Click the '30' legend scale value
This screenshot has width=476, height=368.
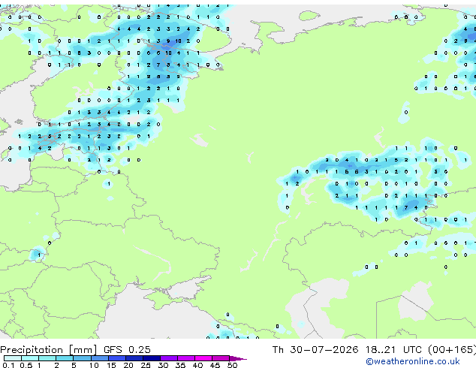[163, 365]
